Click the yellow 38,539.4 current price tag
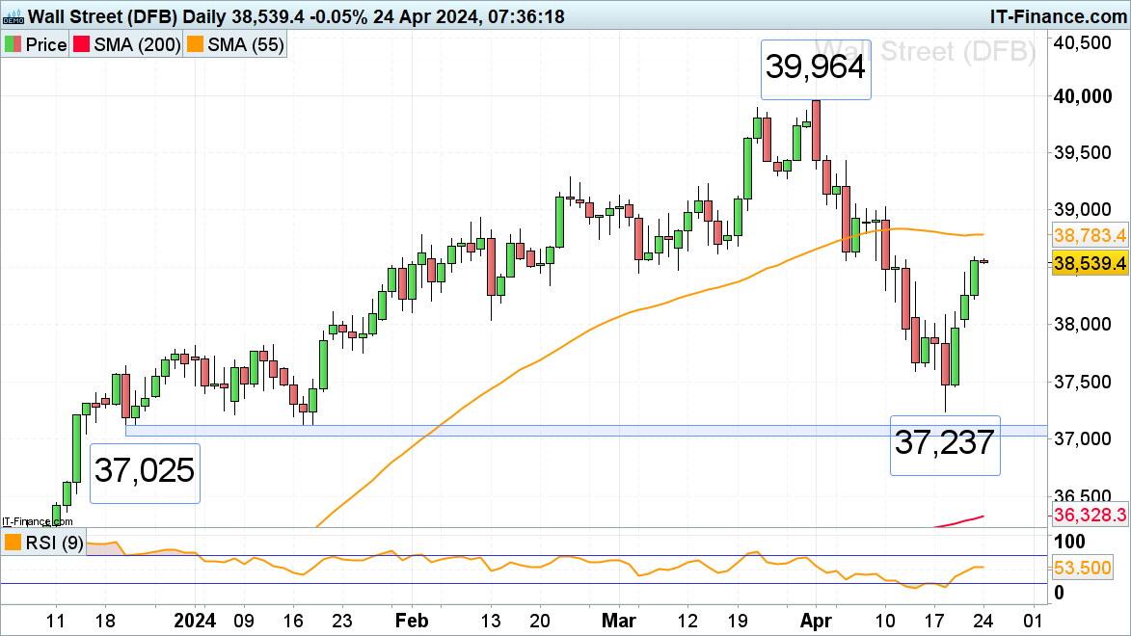Image resolution: width=1131 pixels, height=636 pixels. [x=1091, y=263]
